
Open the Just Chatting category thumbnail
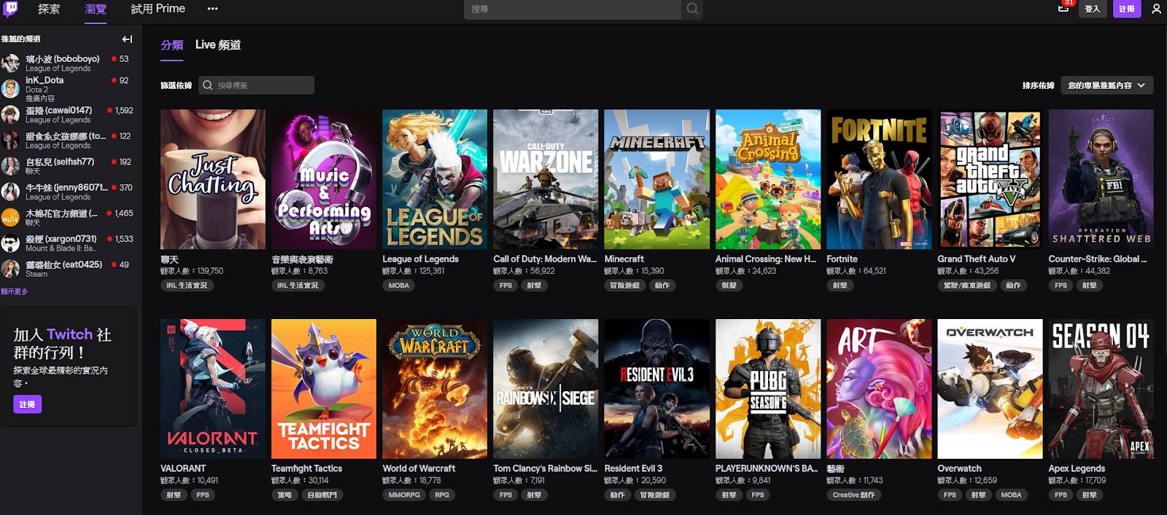213,179
